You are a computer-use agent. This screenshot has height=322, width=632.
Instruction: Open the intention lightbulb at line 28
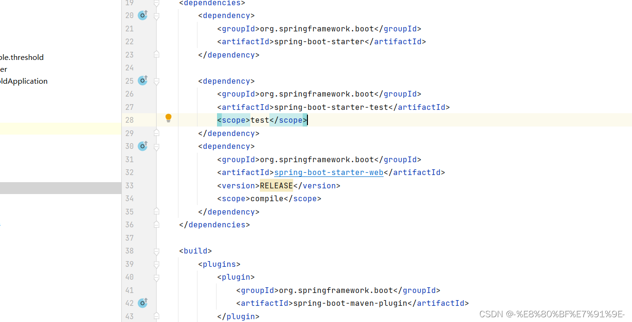point(168,117)
